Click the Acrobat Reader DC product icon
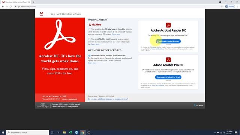240x135 pixels. tap(168, 25)
